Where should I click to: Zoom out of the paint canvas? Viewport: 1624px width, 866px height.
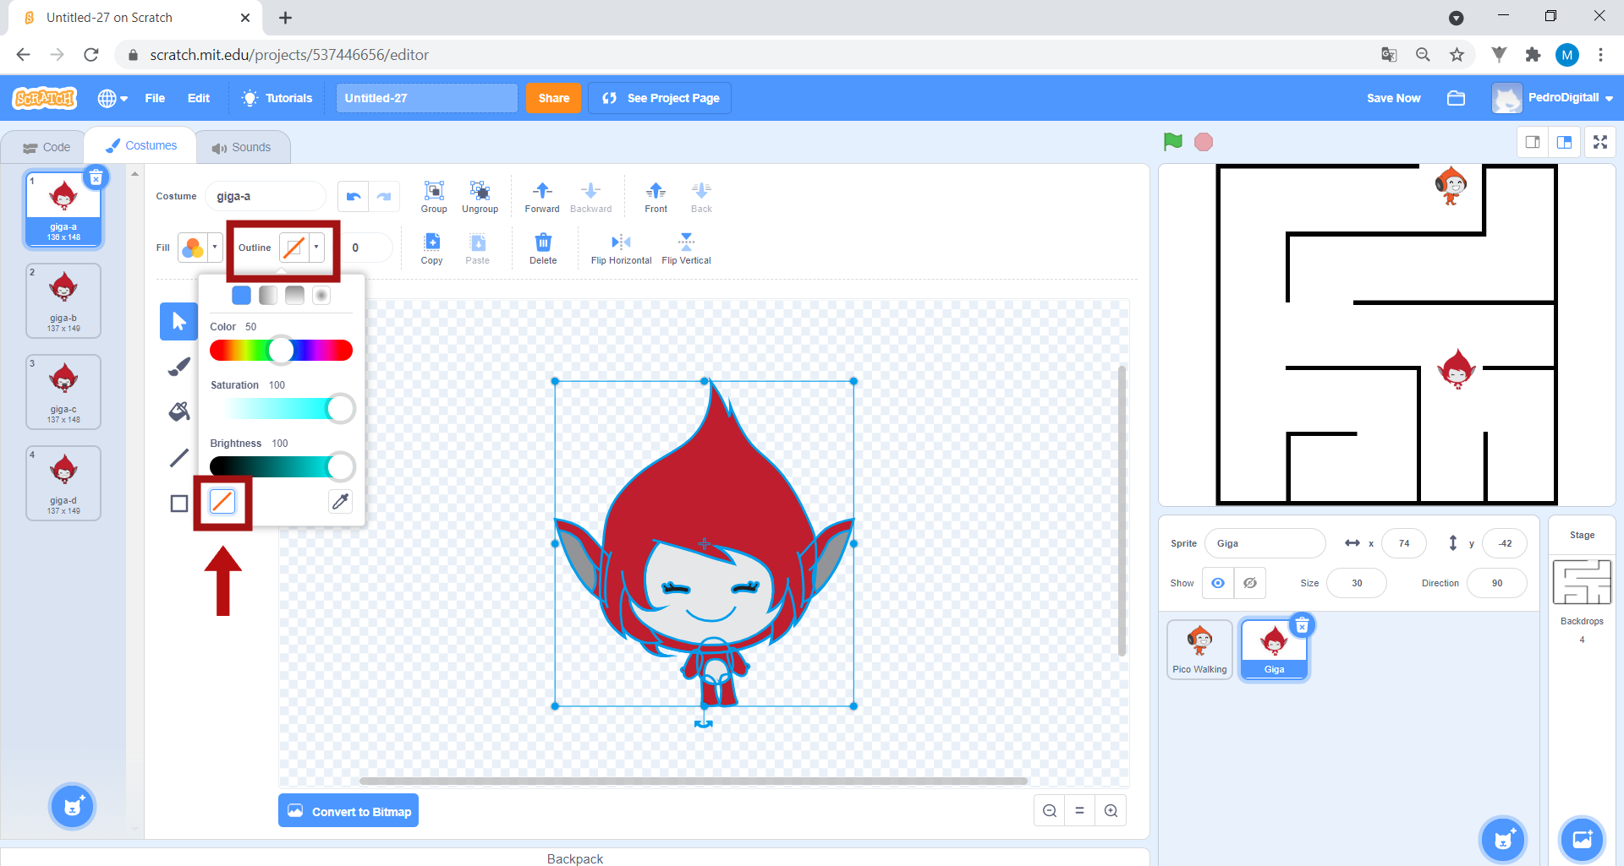coord(1050,810)
